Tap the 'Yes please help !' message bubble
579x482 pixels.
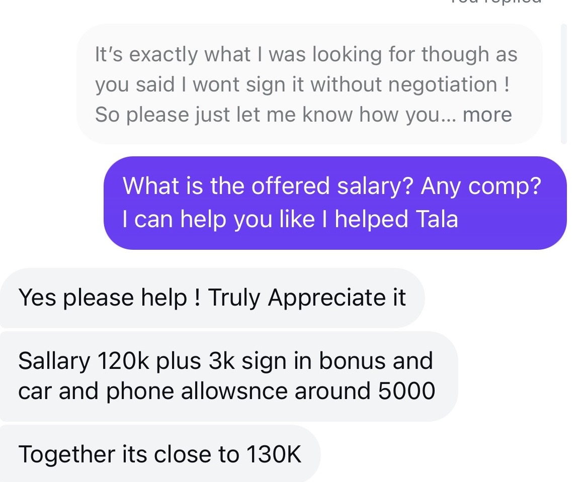click(212, 298)
